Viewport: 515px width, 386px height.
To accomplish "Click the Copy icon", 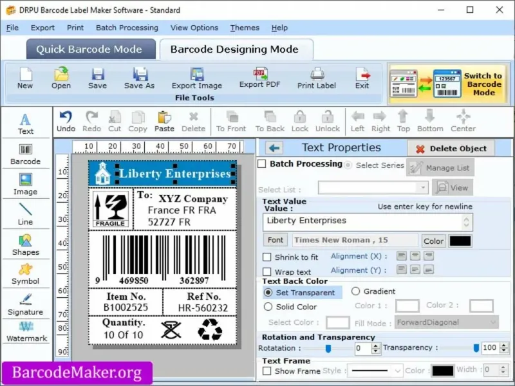I will [x=138, y=122].
